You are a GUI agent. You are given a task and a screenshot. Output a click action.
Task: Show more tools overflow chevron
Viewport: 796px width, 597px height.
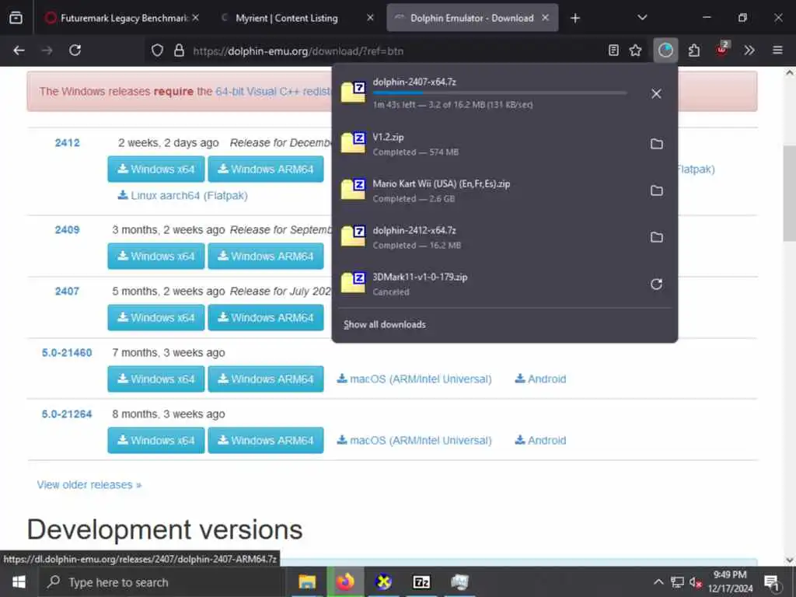click(749, 51)
